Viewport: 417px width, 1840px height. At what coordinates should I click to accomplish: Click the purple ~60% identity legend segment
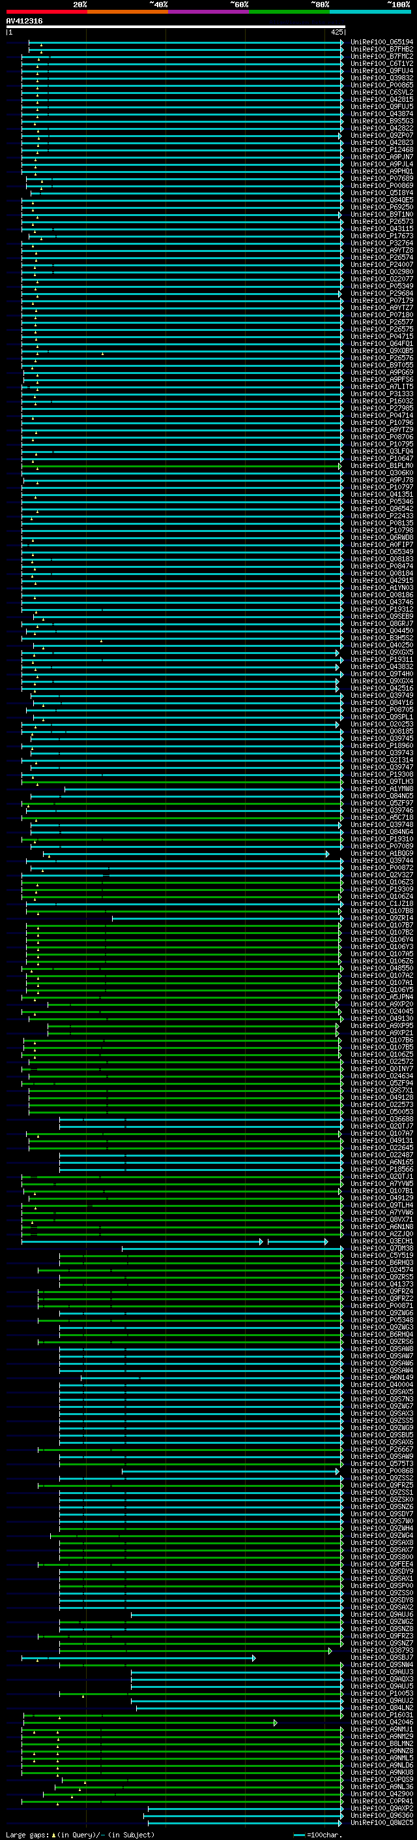click(x=208, y=12)
